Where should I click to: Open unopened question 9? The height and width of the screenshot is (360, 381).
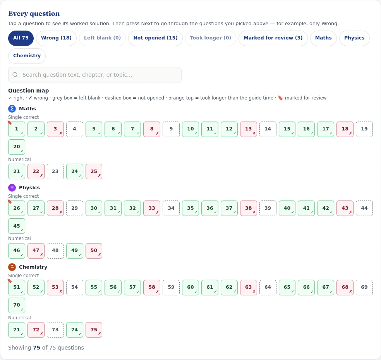(x=171, y=129)
